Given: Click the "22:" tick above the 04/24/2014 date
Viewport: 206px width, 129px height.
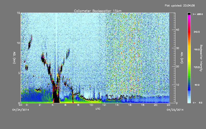Looking at the screenshot, I should pyautogui.click(x=21, y=105).
